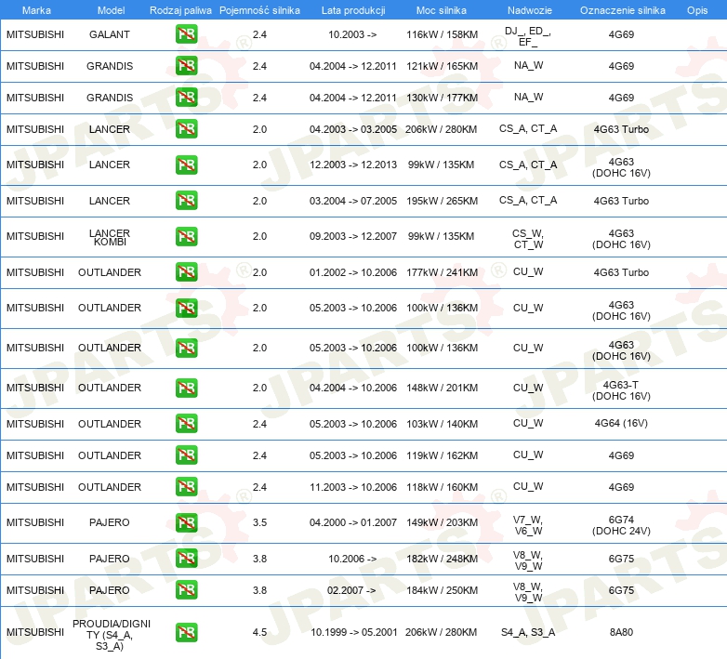Click the production date 02.2007 ->

(351, 590)
